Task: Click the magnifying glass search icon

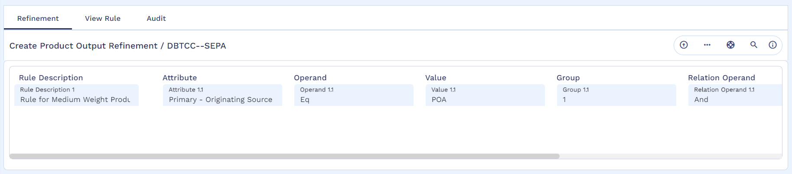Action: (754, 45)
